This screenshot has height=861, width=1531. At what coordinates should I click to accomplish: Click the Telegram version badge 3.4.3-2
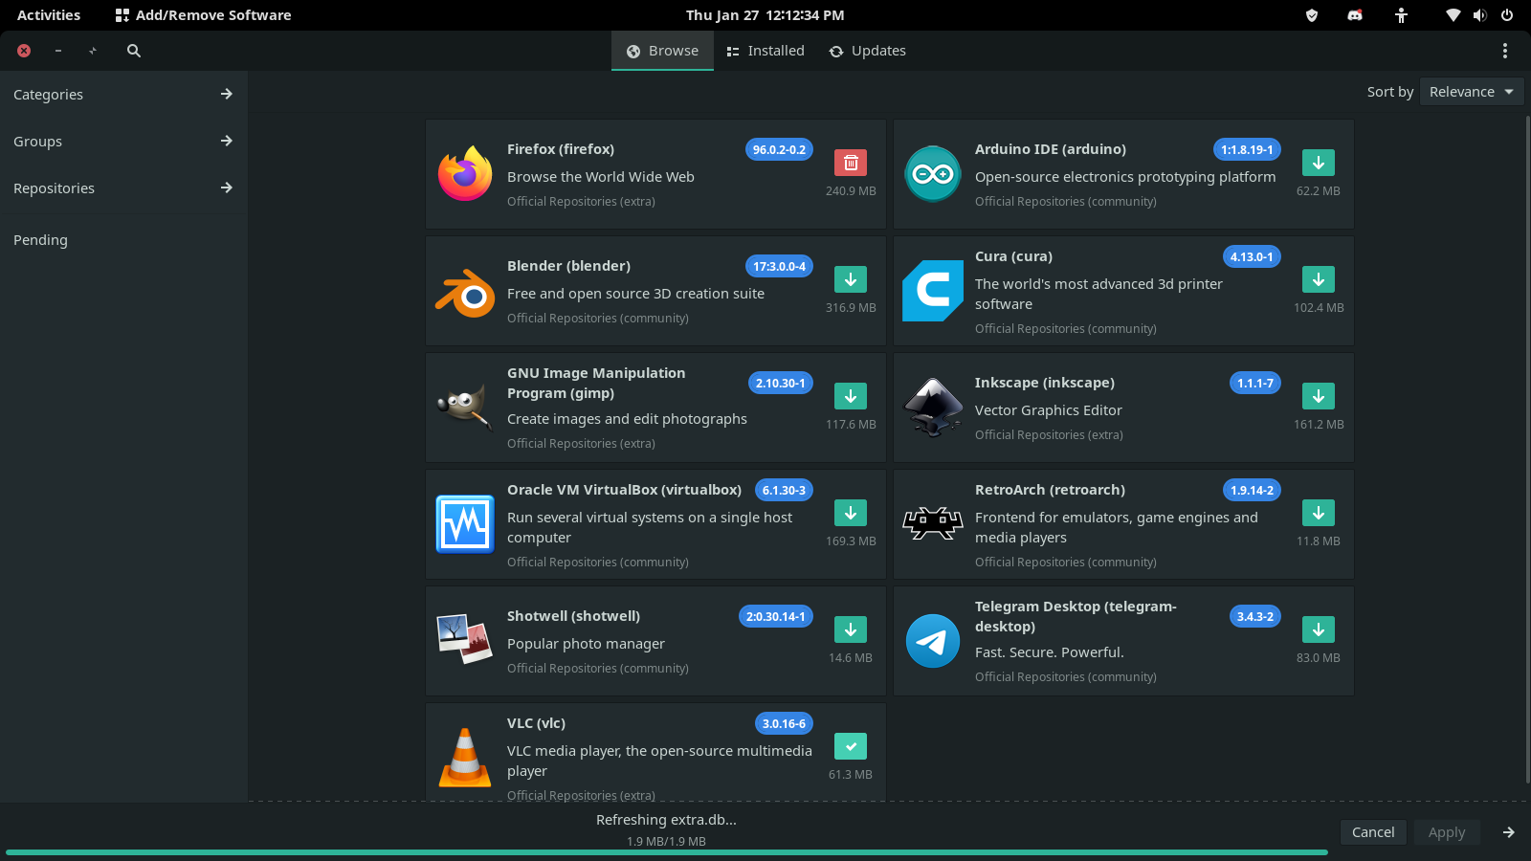(1254, 616)
